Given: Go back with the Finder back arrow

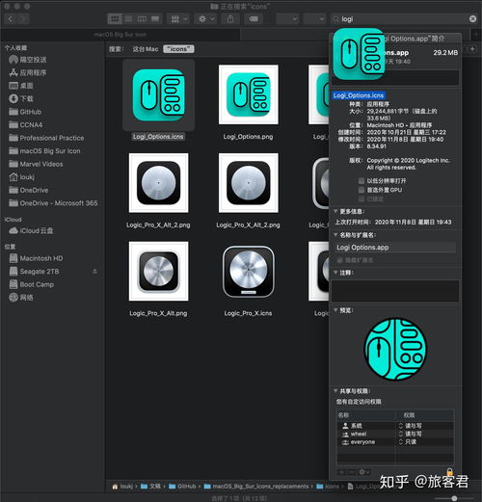Looking at the screenshot, I should (11, 18).
